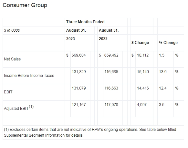
Task: Click the $ in 000s label
Action: click(12, 30)
